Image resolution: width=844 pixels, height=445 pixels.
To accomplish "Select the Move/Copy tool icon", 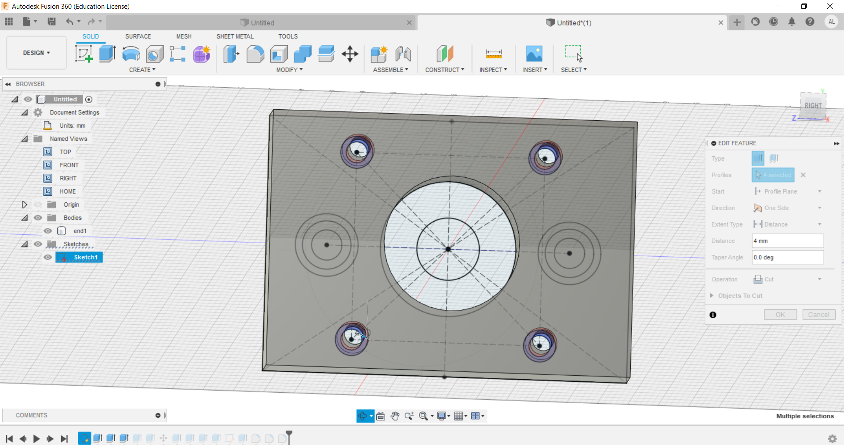I will click(350, 54).
